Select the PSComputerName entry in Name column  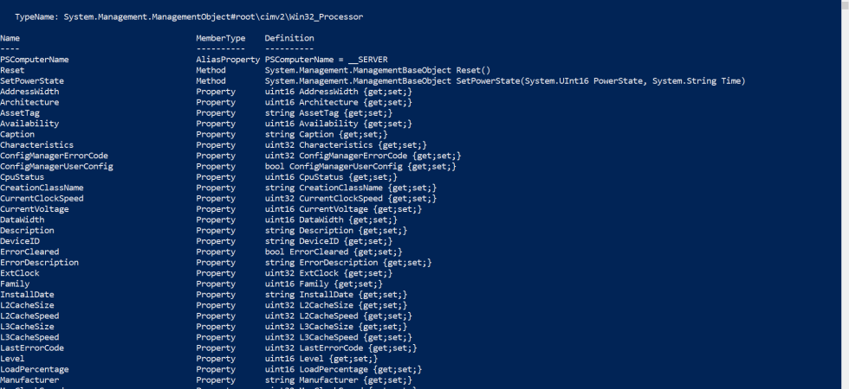(x=34, y=60)
